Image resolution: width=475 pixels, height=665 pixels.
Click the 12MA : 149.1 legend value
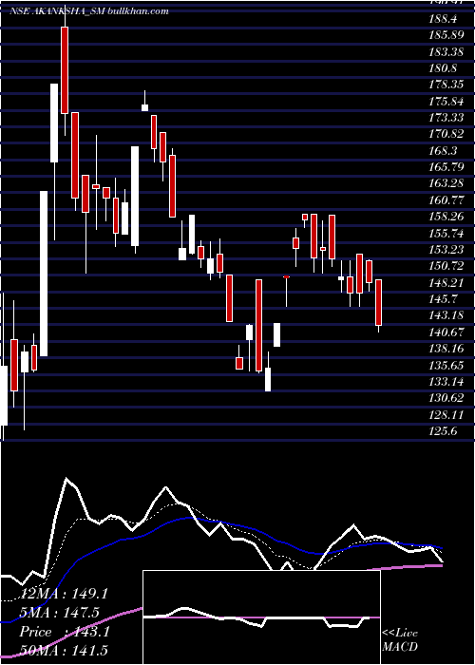coord(64,594)
